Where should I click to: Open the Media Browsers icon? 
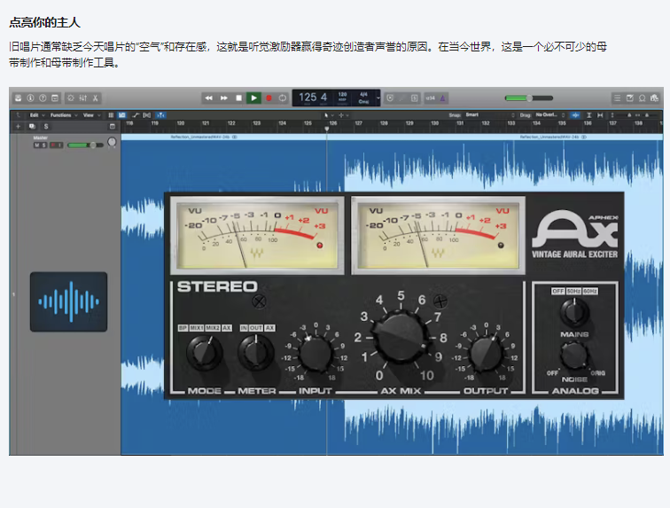click(x=654, y=98)
